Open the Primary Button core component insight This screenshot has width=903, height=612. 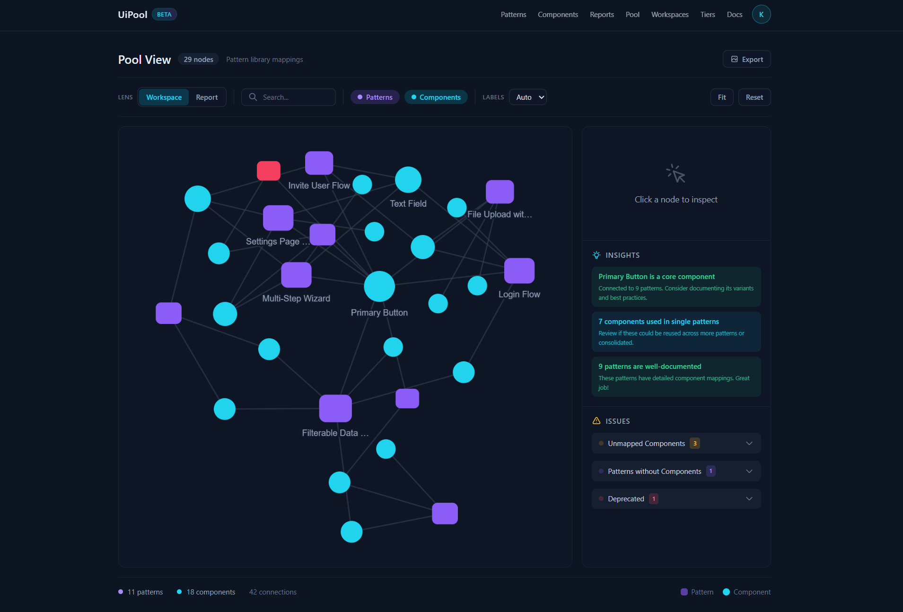point(676,287)
